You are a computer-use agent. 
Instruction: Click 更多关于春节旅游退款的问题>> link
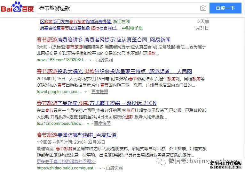point(66,161)
